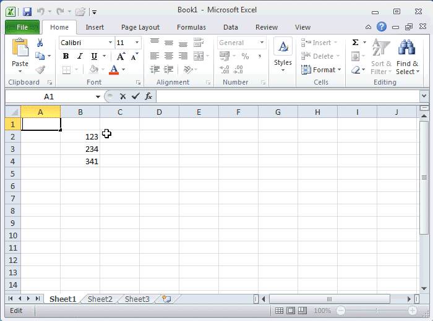This screenshot has height=321, width=433.
Task: Select cell B3 containing 234
Action: [x=80, y=149]
